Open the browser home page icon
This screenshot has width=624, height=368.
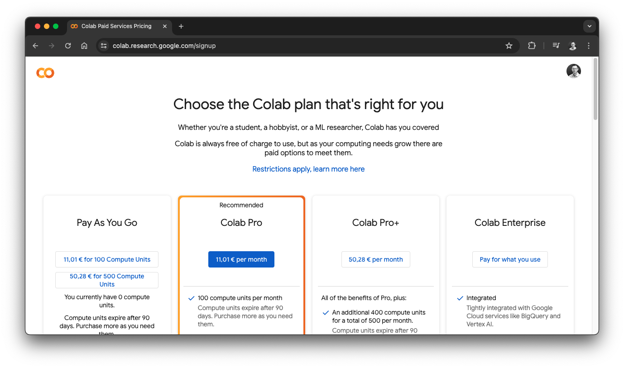(x=84, y=46)
